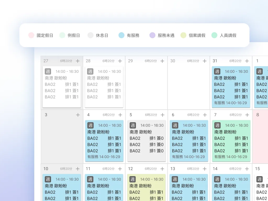Click the gray 休息日 legend swatch
The height and width of the screenshot is (201, 268).
pyautogui.click(x=91, y=35)
